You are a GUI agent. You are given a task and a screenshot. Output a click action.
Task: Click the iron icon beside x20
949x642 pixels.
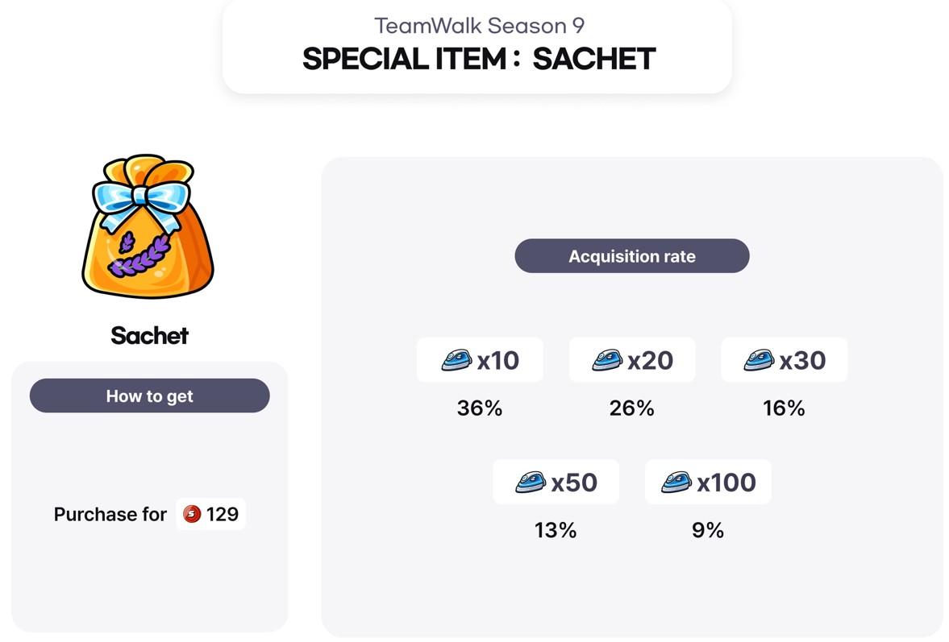[x=607, y=359]
